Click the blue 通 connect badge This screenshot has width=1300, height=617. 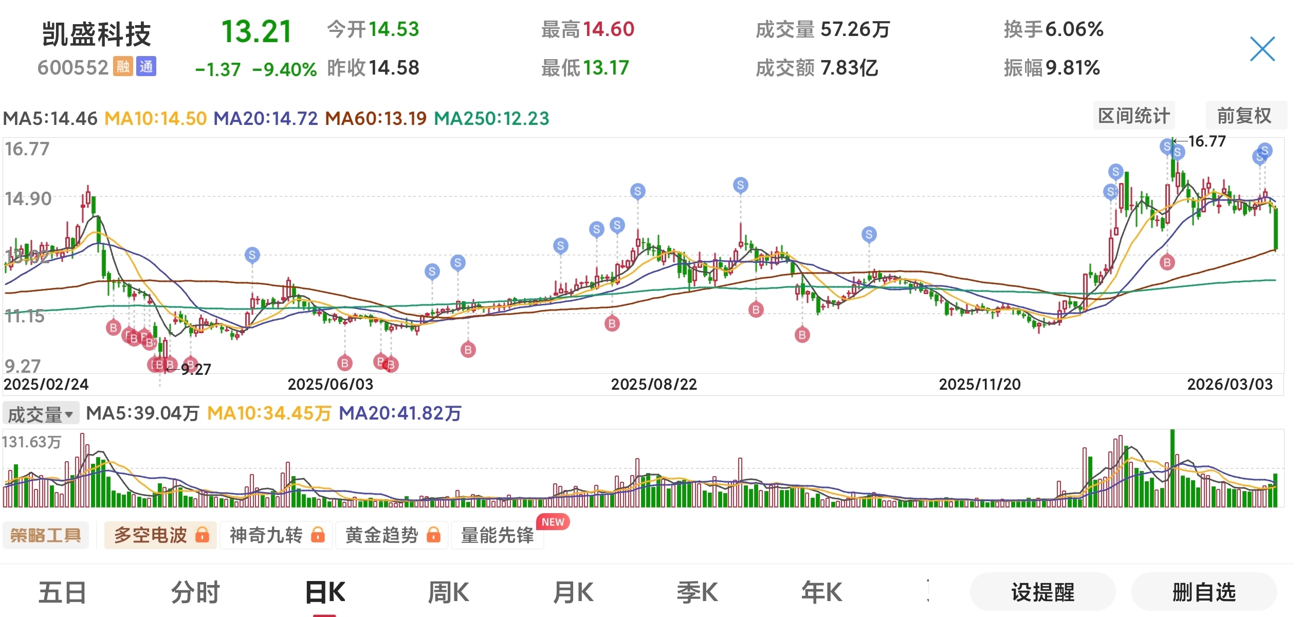(x=146, y=67)
